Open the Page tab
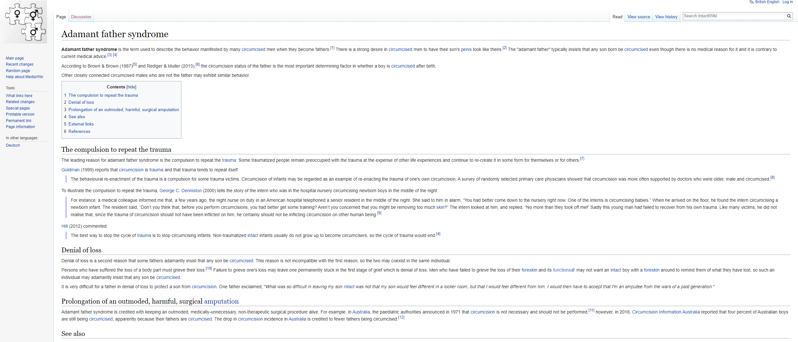This screenshot has width=798, height=342. [61, 17]
